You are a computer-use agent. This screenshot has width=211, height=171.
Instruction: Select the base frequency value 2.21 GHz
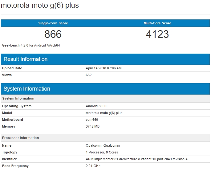(x=93, y=166)
